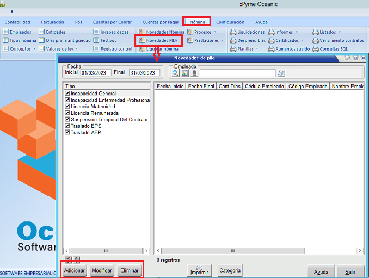Uncheck Traslado EPS checkbox
This screenshot has width=369, height=278.
pos(67,126)
